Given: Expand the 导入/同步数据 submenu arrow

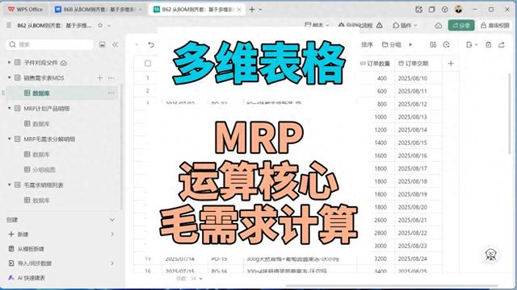Looking at the screenshot, I should (x=112, y=263).
